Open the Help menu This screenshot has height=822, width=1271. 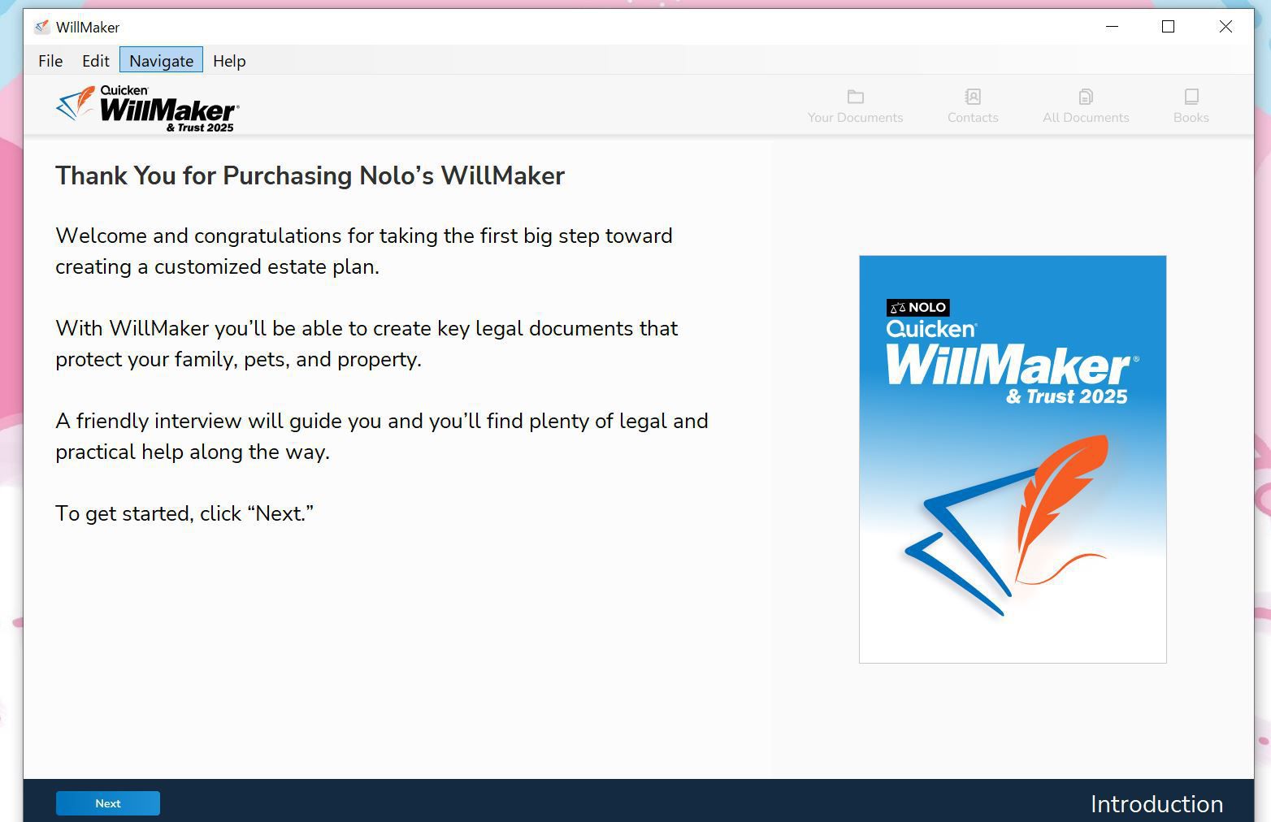coord(229,61)
